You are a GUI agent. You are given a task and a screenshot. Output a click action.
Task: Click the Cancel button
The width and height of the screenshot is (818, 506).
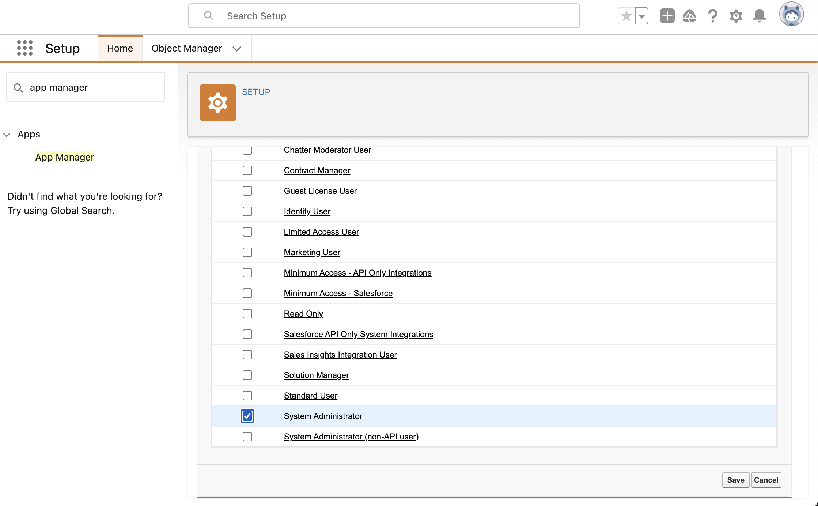pos(766,480)
